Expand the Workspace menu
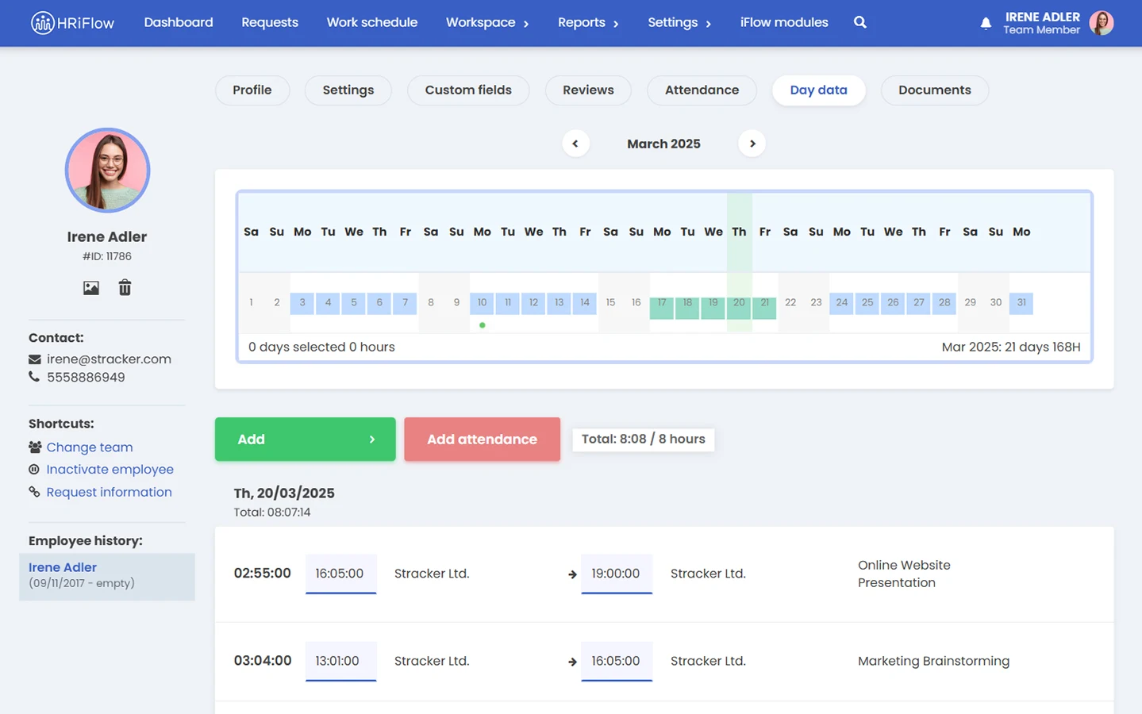The image size is (1142, 714). [x=486, y=23]
